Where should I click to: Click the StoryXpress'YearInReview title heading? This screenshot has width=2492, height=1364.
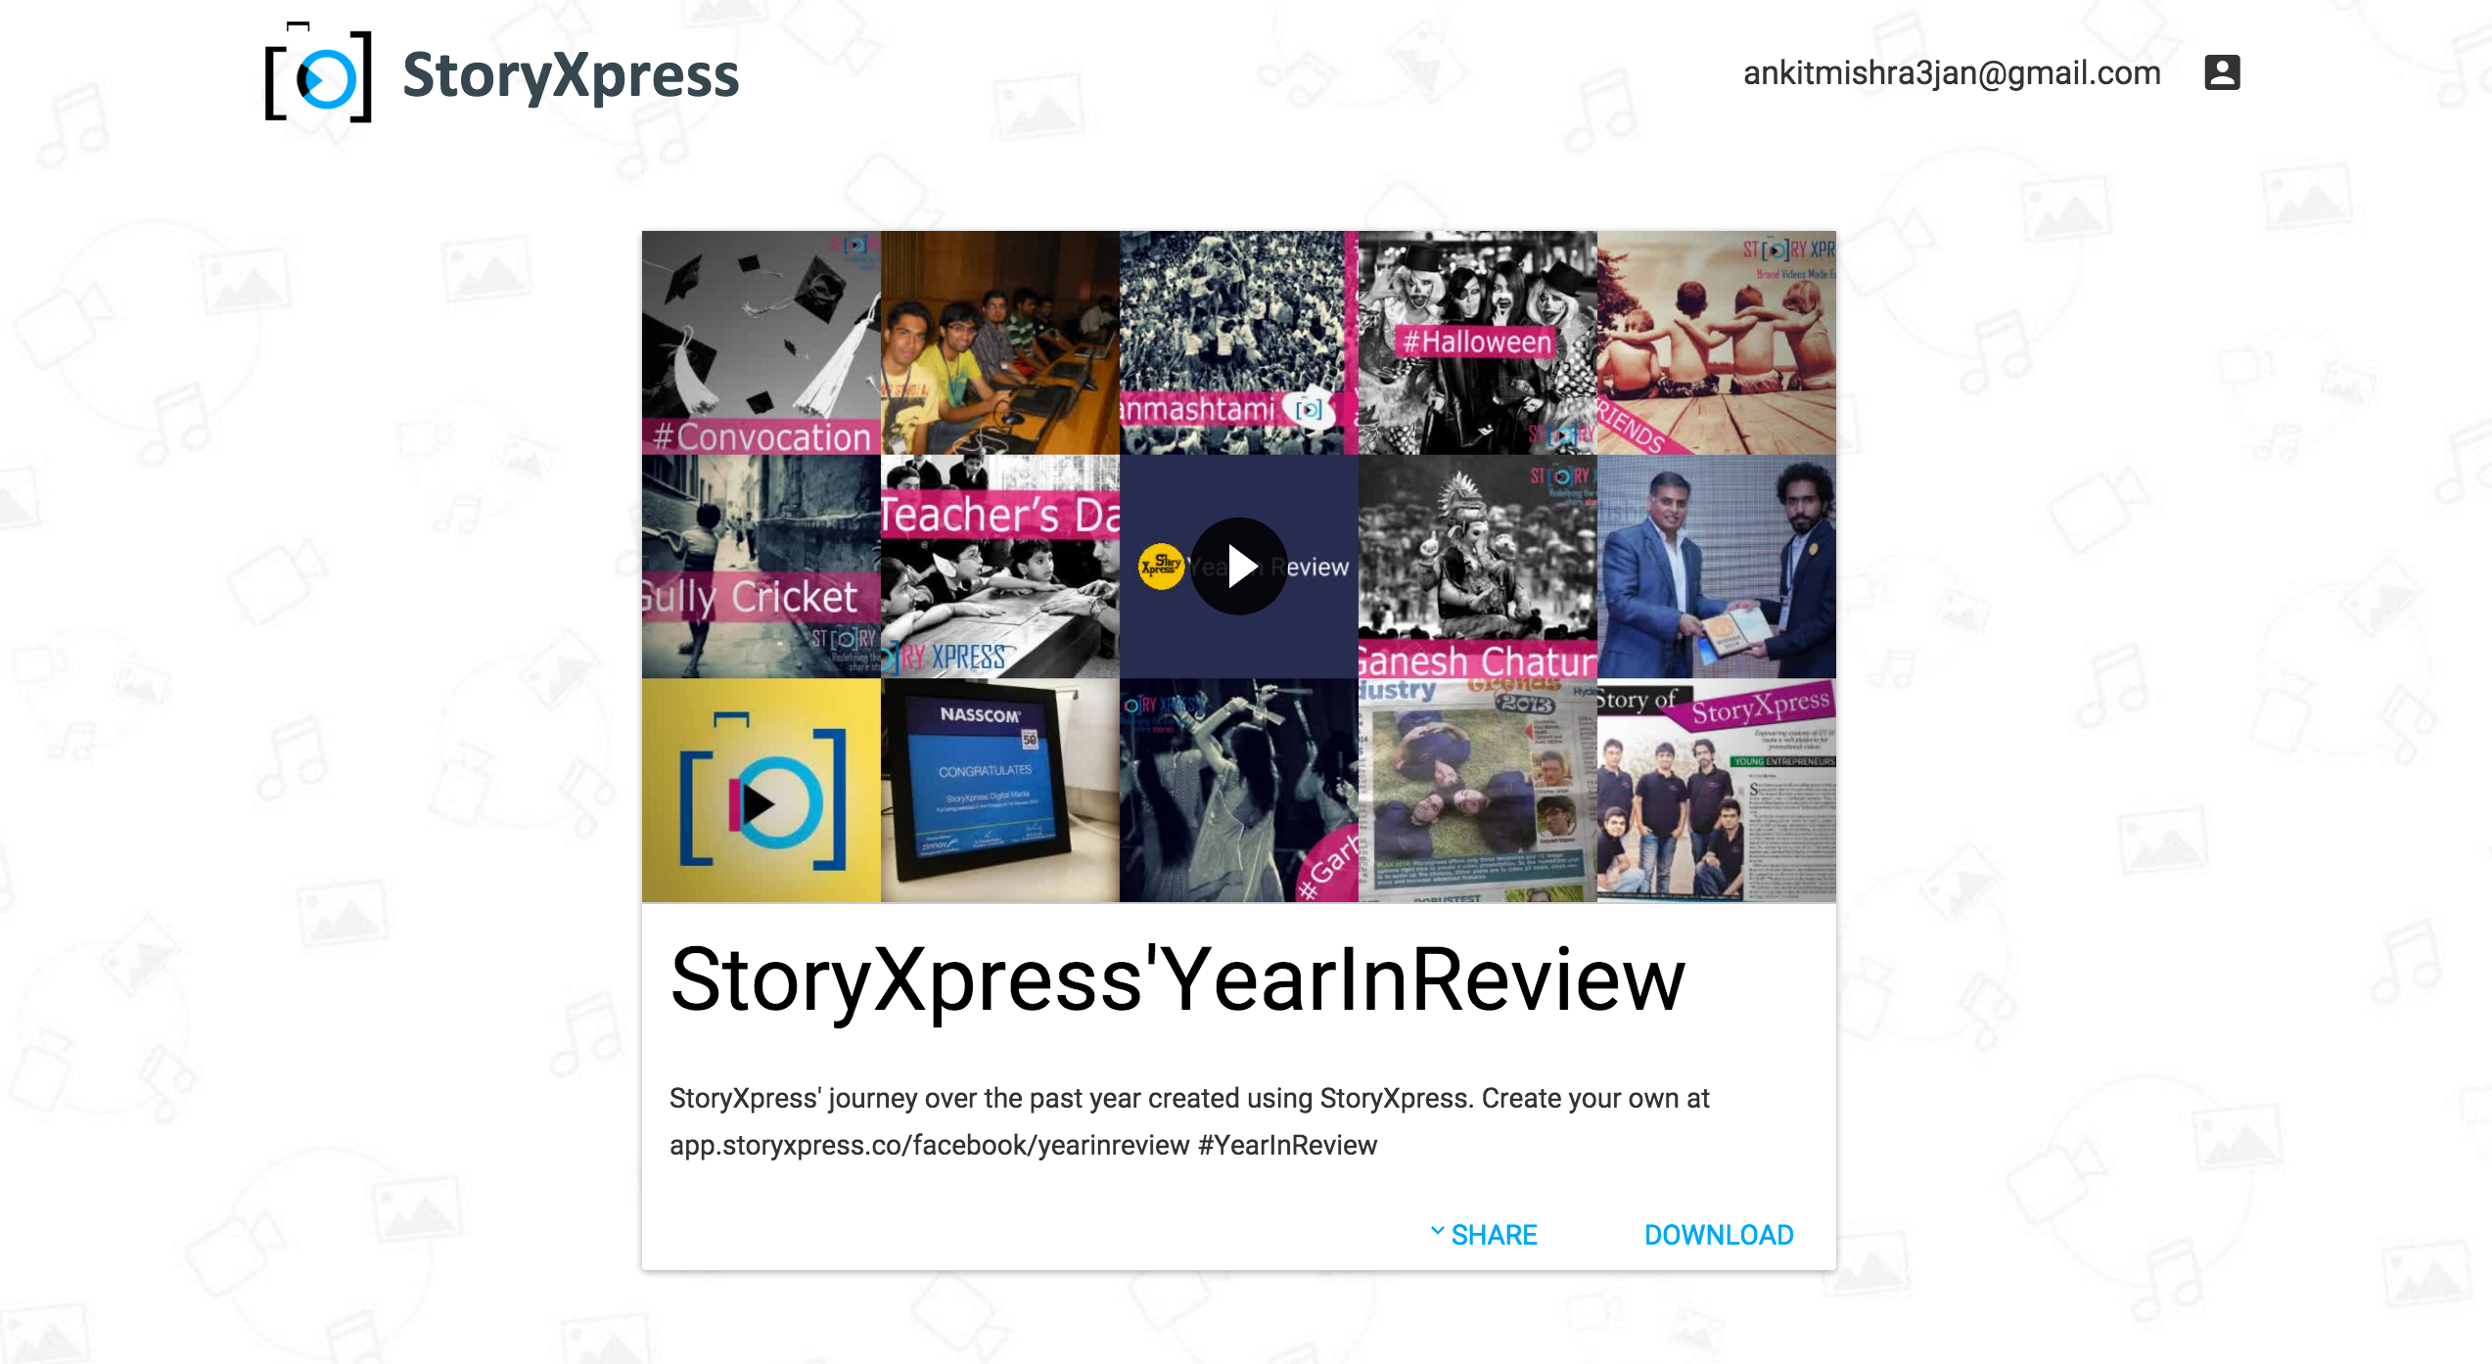(x=1177, y=981)
